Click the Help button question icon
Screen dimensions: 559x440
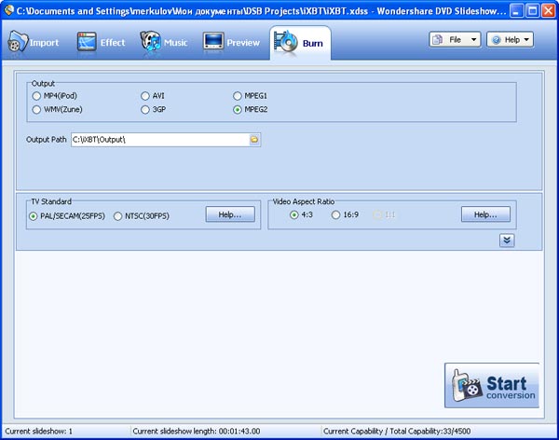(x=496, y=40)
